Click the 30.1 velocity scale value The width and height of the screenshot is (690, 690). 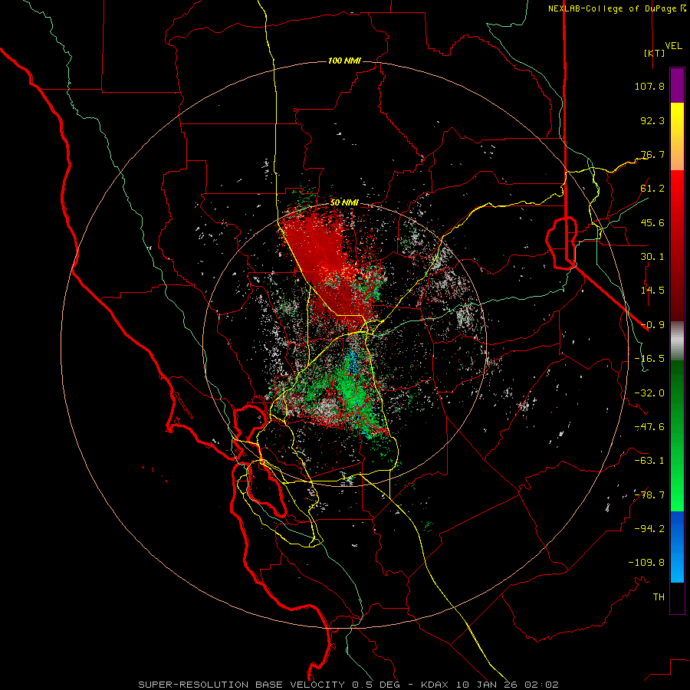(x=652, y=257)
